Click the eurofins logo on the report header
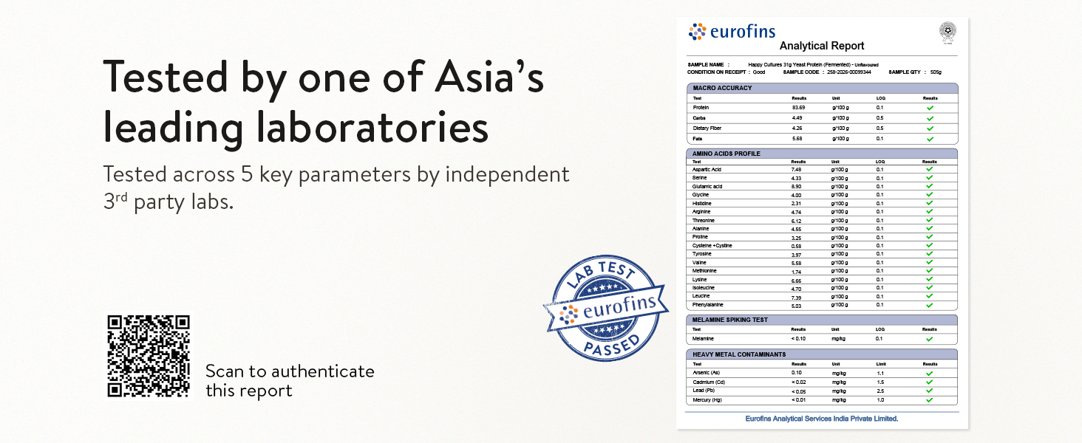Image resolution: width=1082 pixels, height=443 pixels. tap(732, 32)
